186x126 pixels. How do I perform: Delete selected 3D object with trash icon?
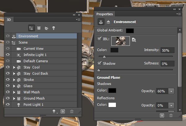(x=72, y=111)
